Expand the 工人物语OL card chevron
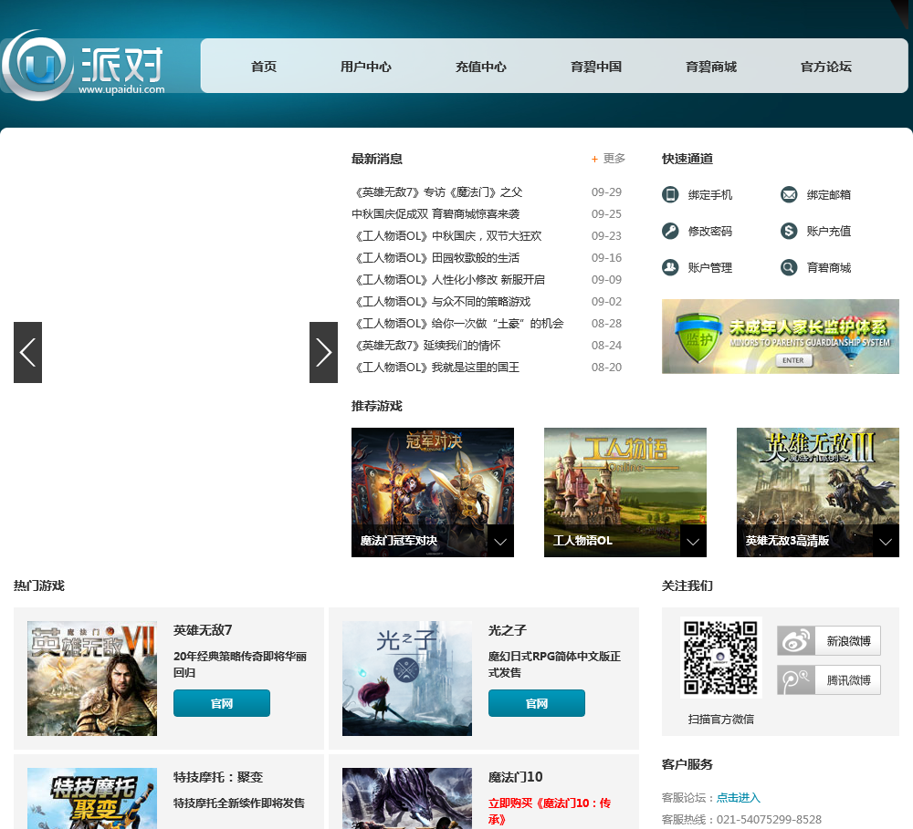The height and width of the screenshot is (829, 913). [693, 541]
